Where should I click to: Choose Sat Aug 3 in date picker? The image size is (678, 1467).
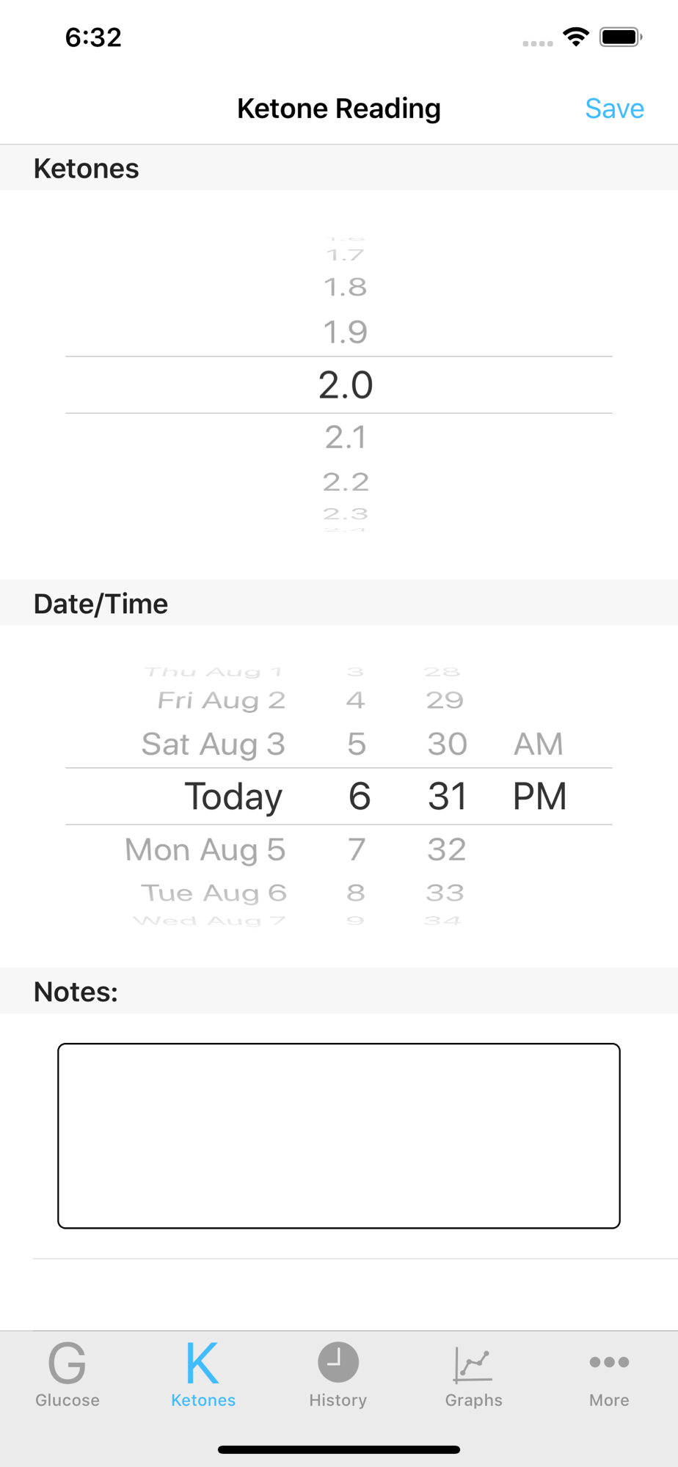click(x=213, y=745)
